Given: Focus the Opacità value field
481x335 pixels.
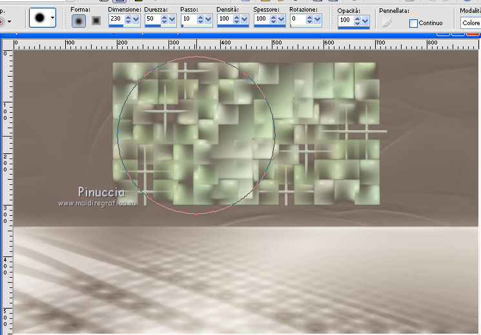Looking at the screenshot, I should [x=345, y=20].
